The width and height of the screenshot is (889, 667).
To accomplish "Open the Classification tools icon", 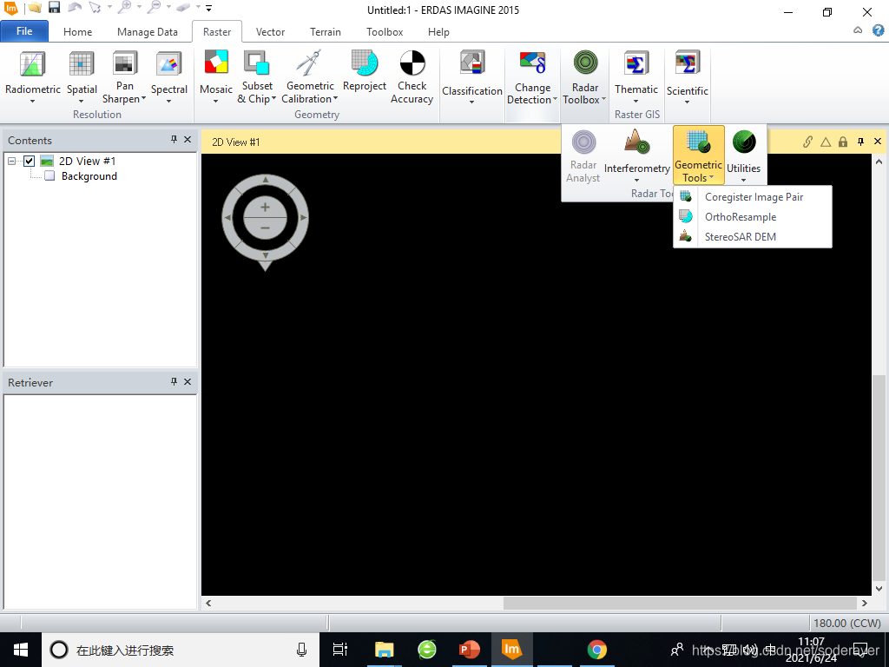I will (x=472, y=63).
